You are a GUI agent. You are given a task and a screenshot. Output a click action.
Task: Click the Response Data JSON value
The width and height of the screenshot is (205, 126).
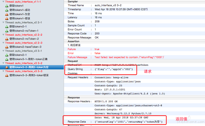point(129,122)
